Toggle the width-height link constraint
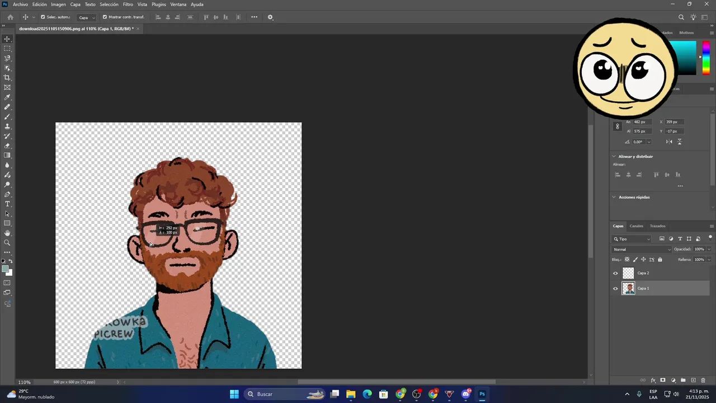This screenshot has width=716, height=403. coord(618,126)
